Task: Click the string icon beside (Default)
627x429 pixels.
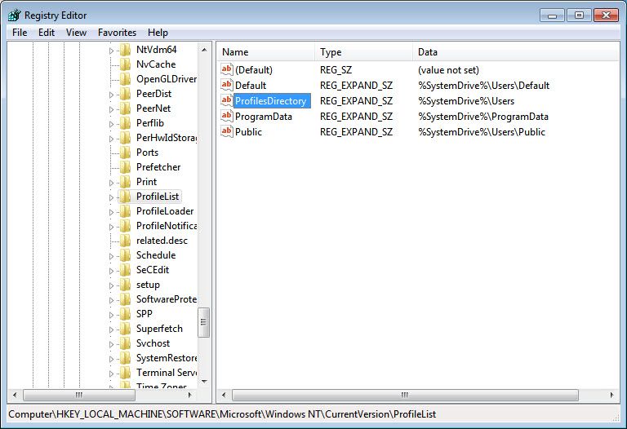Action: pyautogui.click(x=227, y=69)
